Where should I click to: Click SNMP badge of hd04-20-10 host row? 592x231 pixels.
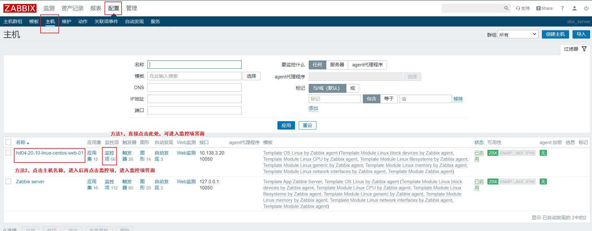coord(506,153)
